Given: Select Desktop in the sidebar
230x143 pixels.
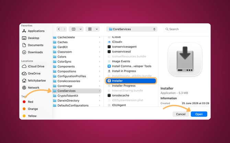Looking at the screenshot, I should point(31,38).
